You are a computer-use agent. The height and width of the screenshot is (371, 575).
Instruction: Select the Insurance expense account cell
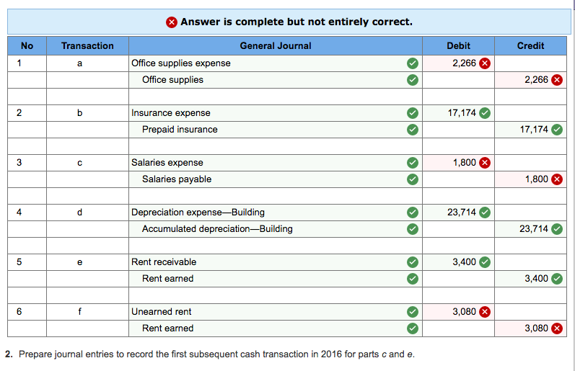(x=265, y=113)
